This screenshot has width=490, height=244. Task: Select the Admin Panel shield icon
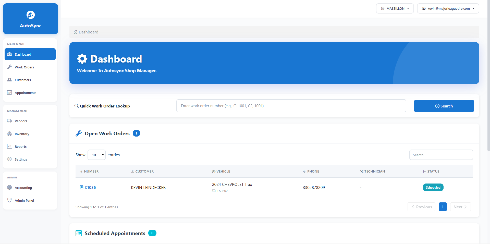coord(9,200)
